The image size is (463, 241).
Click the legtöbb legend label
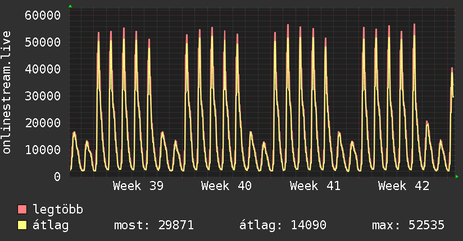(58, 209)
